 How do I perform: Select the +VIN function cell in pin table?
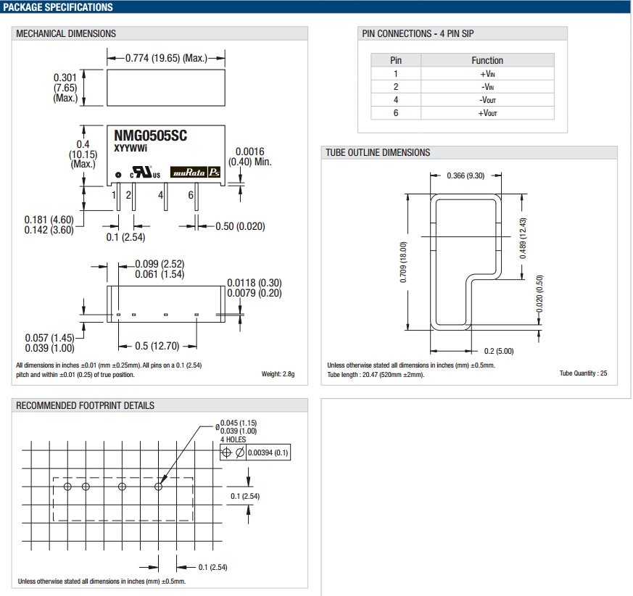[x=487, y=74]
